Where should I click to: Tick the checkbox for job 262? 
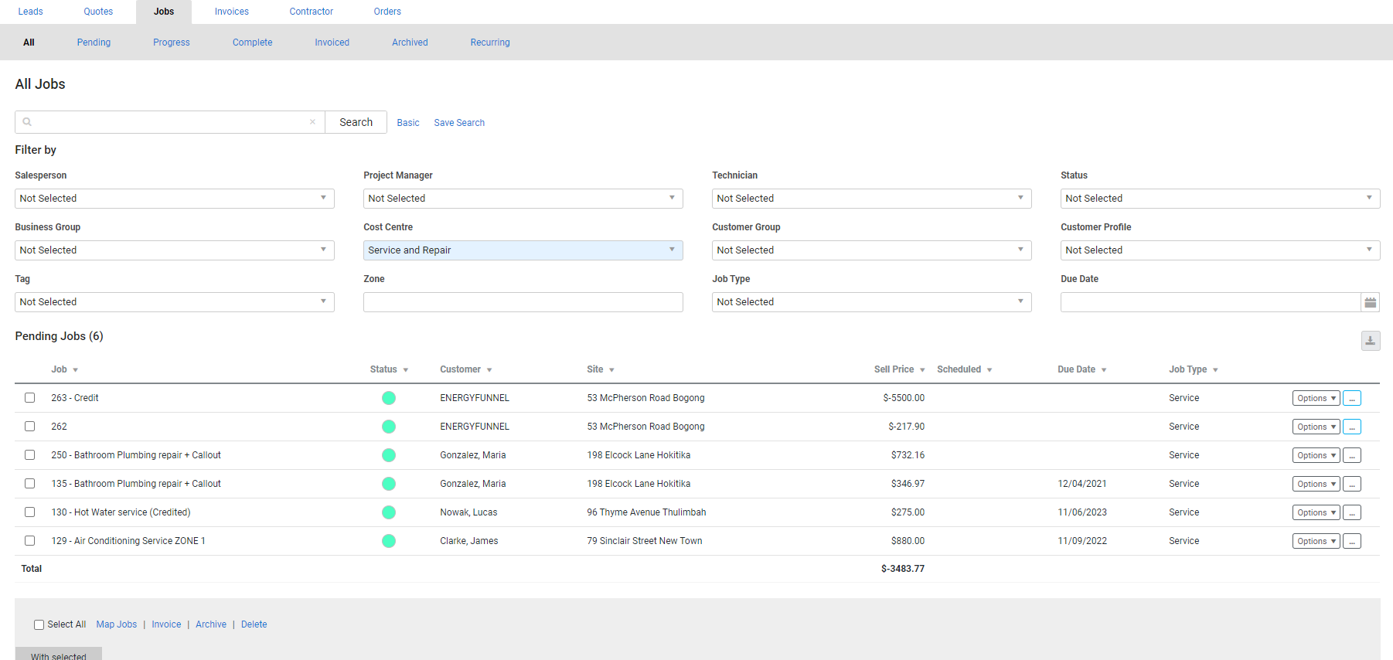coord(29,427)
